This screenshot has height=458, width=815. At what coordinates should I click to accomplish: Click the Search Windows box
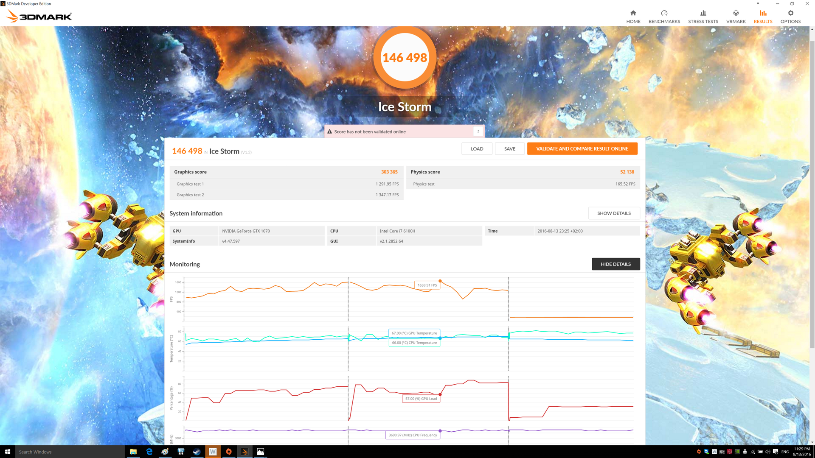pyautogui.click(x=70, y=452)
